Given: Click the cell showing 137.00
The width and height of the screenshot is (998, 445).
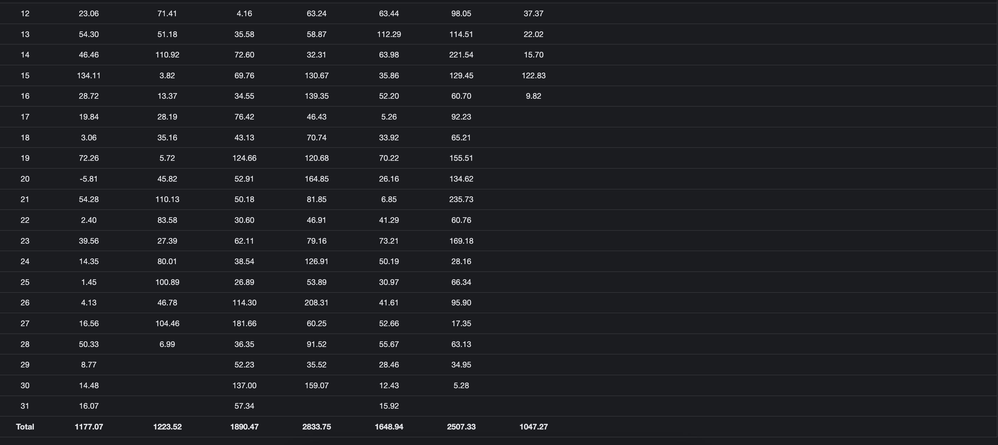Looking at the screenshot, I should pos(244,385).
